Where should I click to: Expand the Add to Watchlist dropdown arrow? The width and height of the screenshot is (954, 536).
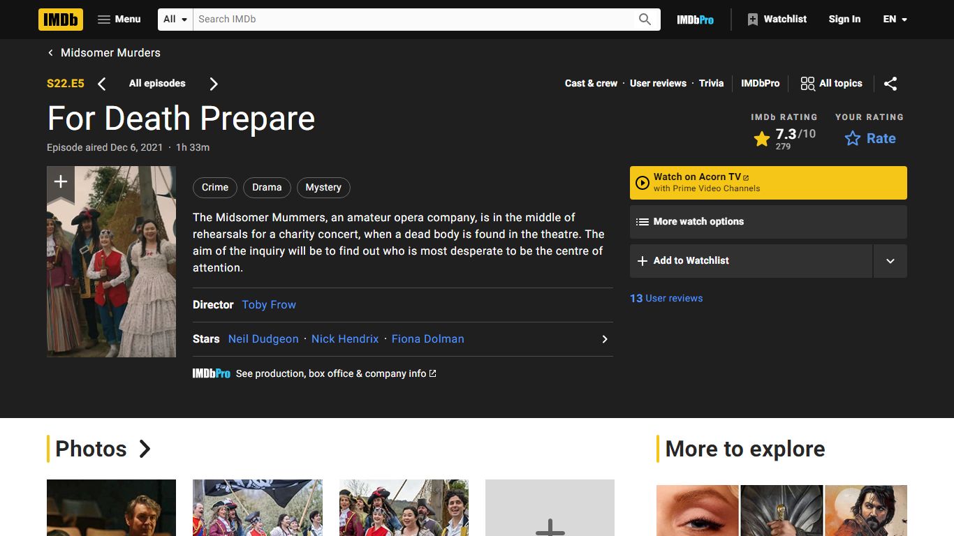click(890, 261)
